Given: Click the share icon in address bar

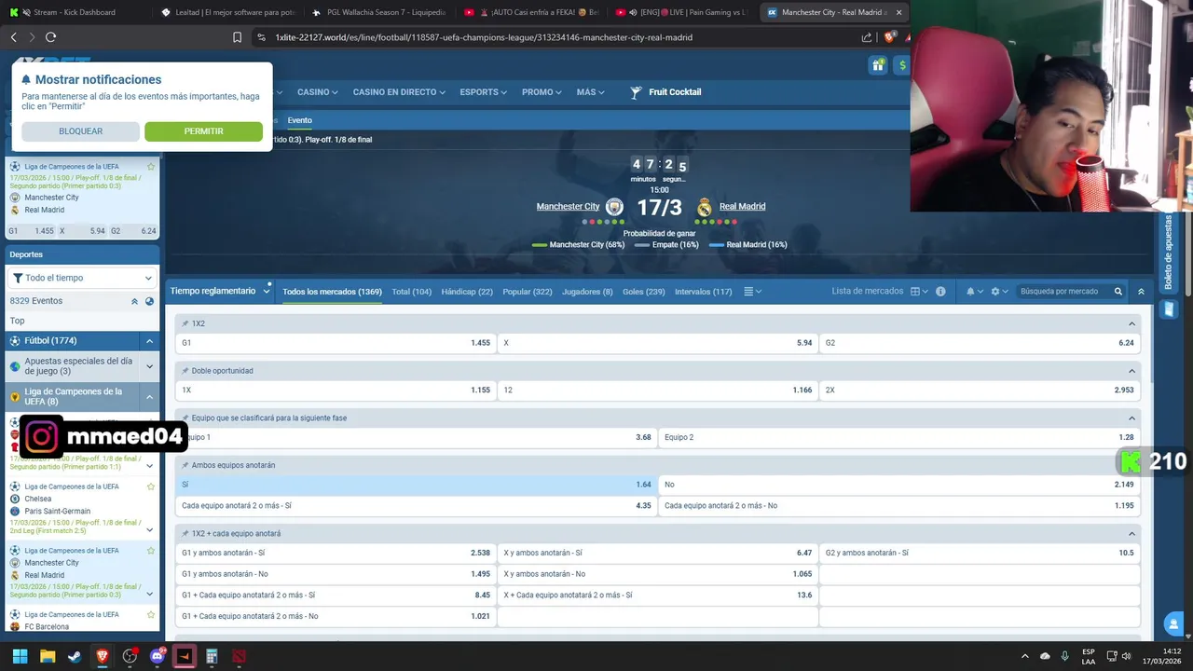Looking at the screenshot, I should (867, 37).
